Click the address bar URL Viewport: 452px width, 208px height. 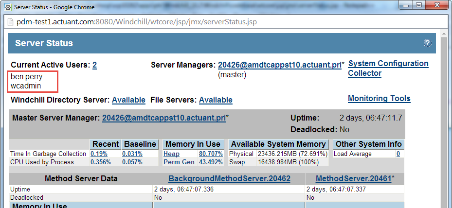pos(137,22)
